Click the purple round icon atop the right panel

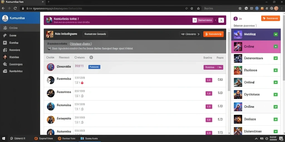pyautogui.click(x=235, y=19)
